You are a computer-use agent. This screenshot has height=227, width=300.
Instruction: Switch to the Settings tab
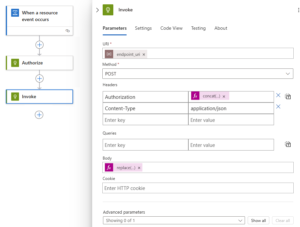tap(143, 28)
